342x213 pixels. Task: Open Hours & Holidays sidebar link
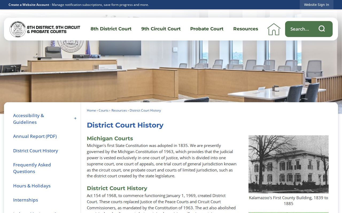point(32,186)
